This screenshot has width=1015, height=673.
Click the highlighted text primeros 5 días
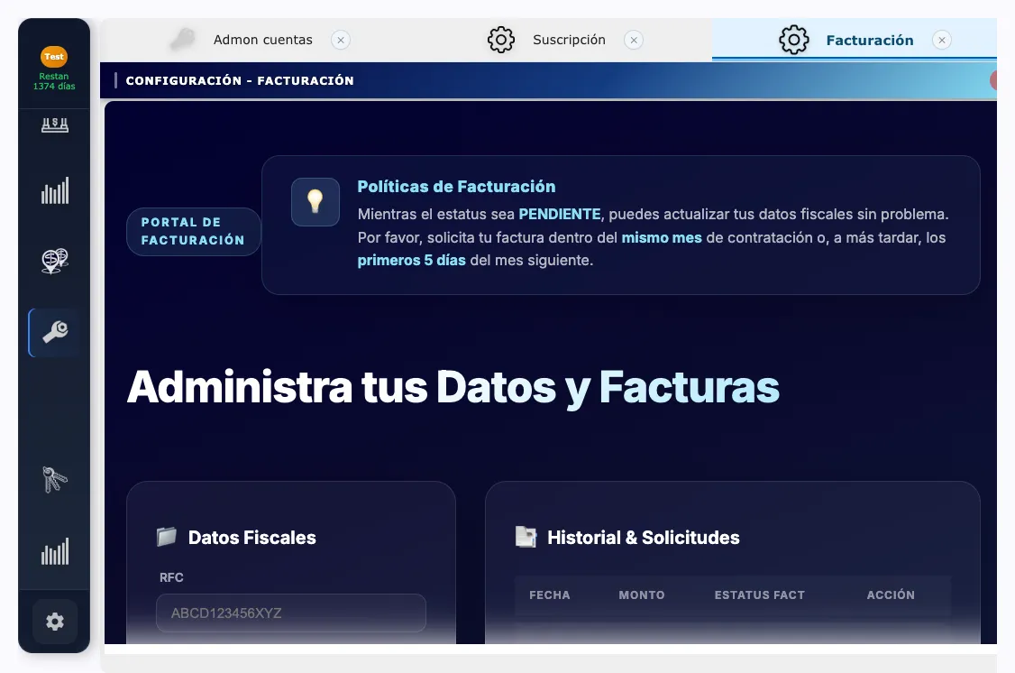click(x=412, y=261)
